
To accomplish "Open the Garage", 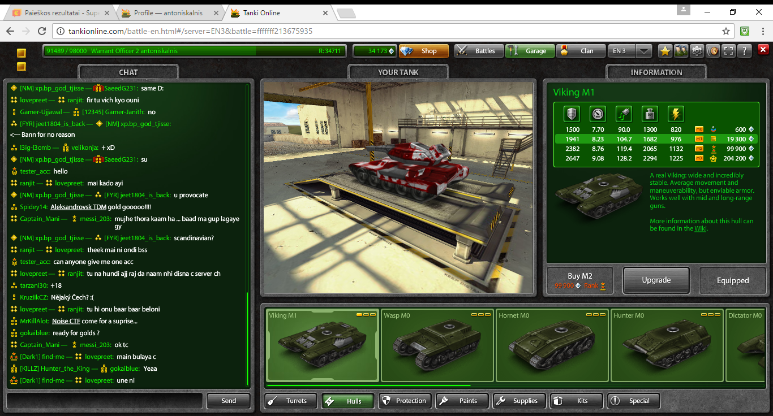I will coord(529,51).
